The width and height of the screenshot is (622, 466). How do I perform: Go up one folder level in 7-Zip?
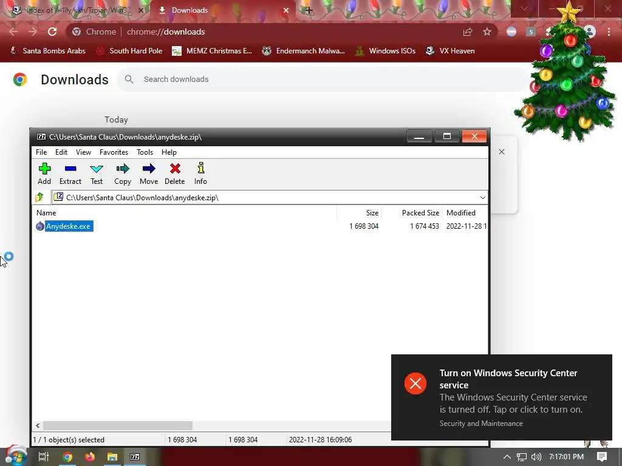pyautogui.click(x=39, y=197)
